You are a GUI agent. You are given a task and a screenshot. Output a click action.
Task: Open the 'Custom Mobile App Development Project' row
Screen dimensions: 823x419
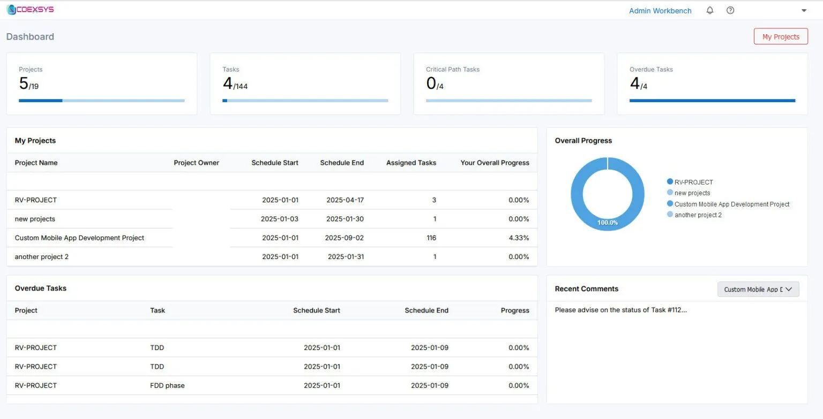pyautogui.click(x=79, y=238)
